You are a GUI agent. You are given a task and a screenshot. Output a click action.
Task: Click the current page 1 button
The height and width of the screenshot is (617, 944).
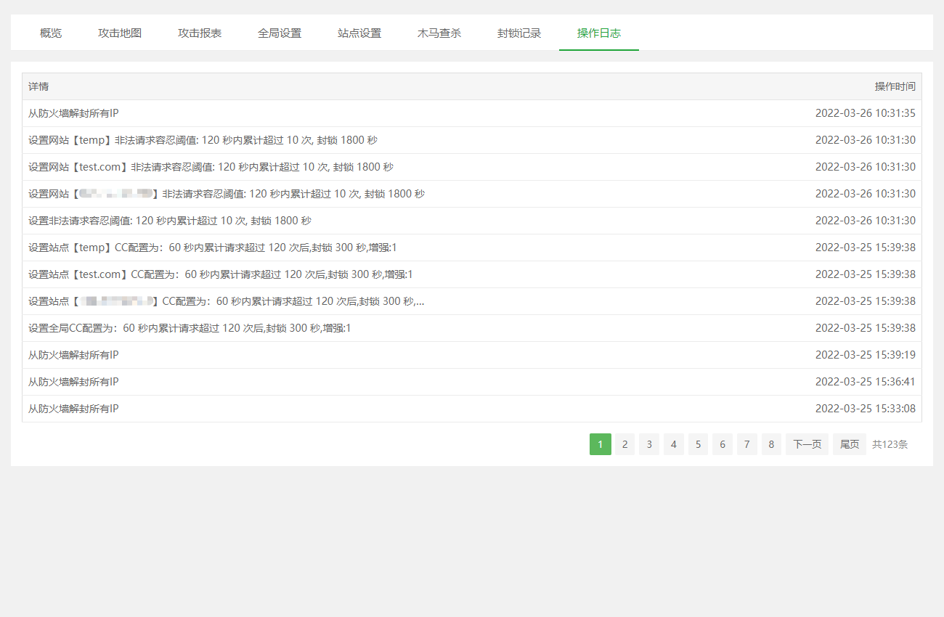pyautogui.click(x=601, y=444)
